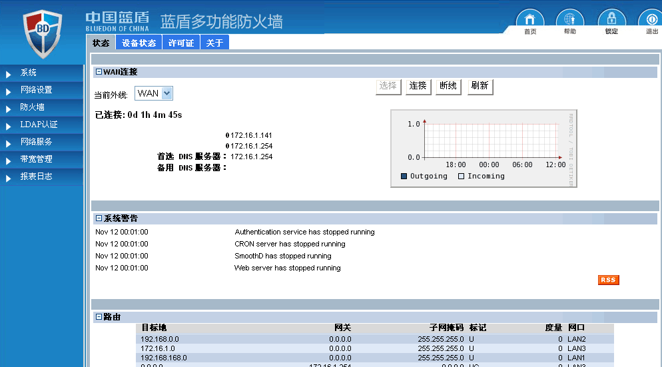Click the 目标地 column header
Screen dimensions: 662x367
(154, 328)
